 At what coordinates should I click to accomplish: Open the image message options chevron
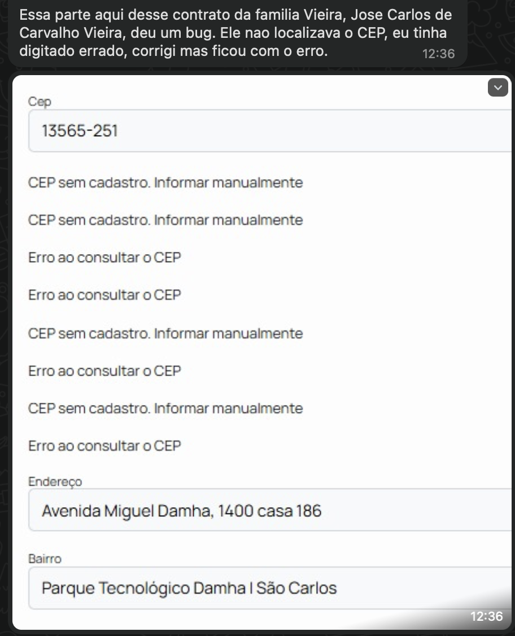497,88
